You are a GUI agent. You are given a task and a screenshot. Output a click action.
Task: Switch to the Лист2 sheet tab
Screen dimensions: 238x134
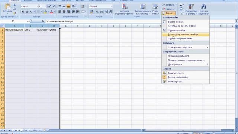pos(26,130)
